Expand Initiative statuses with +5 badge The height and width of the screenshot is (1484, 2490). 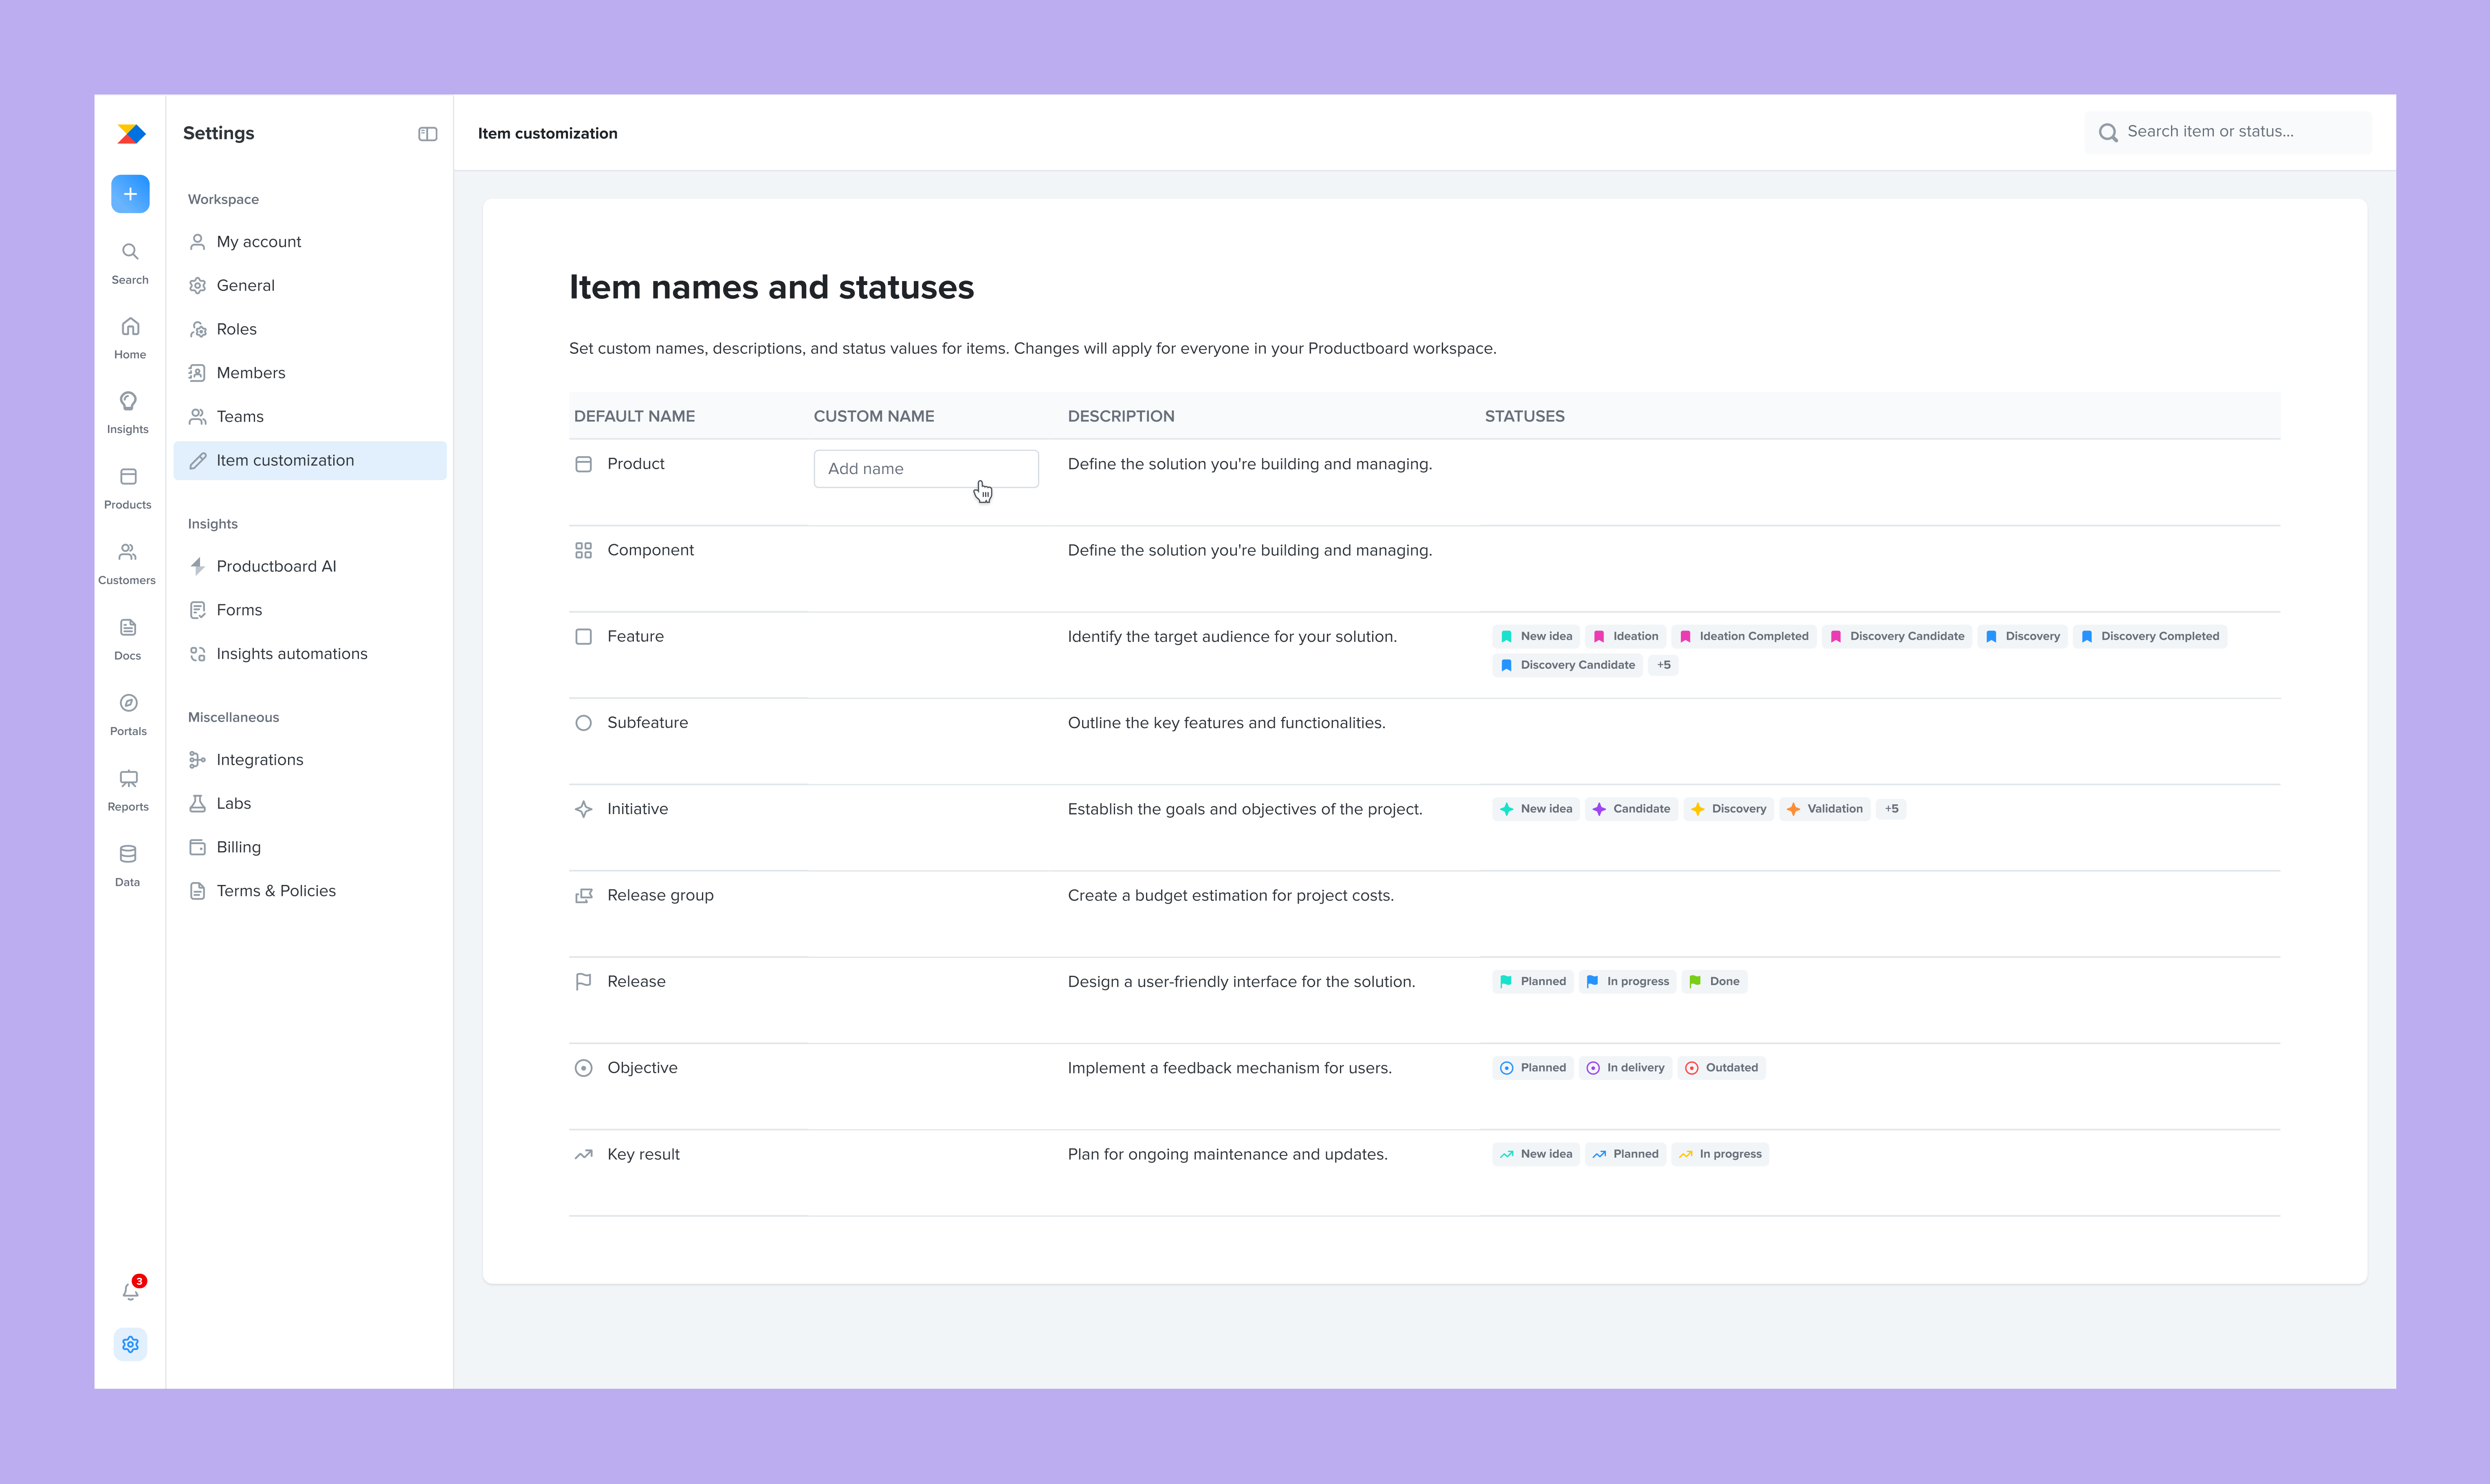tap(1891, 809)
